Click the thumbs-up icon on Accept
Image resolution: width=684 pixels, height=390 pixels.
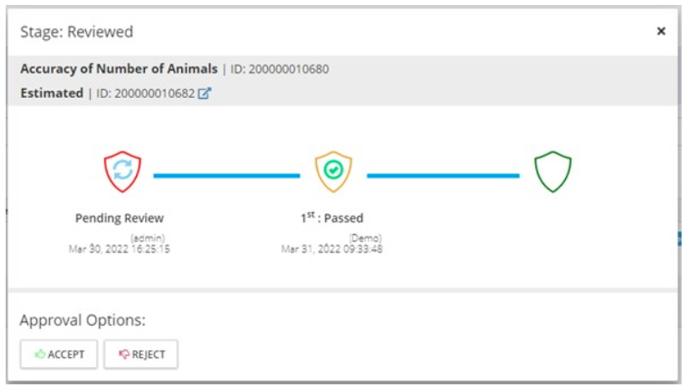pos(39,355)
